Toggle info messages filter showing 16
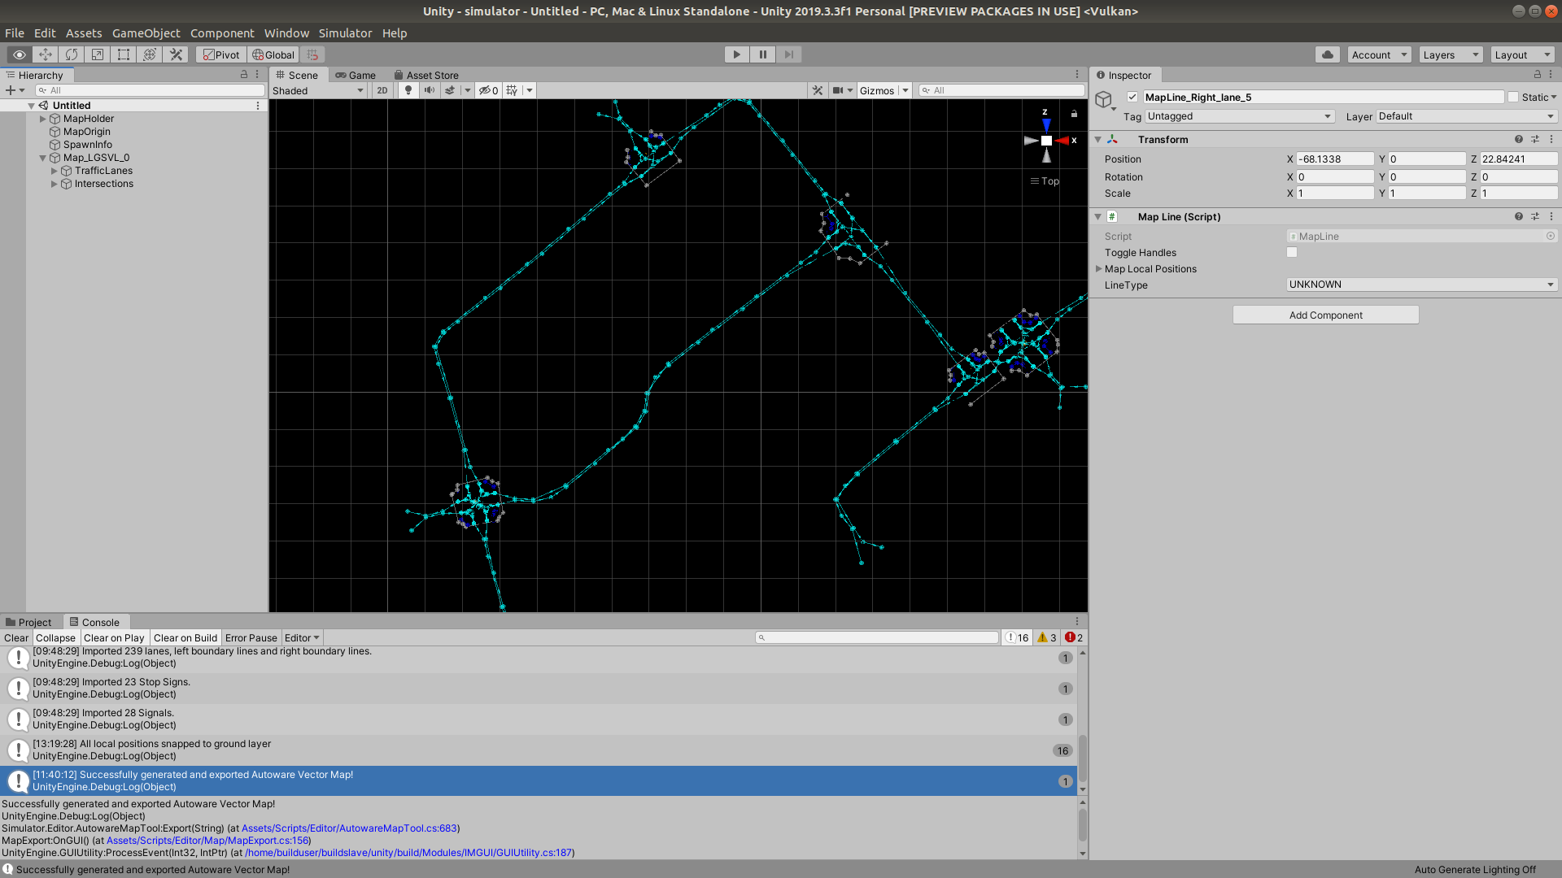Image resolution: width=1562 pixels, height=878 pixels. tap(1018, 637)
